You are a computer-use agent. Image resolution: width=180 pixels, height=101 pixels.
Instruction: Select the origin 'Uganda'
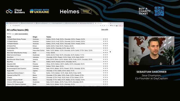pyautogui.click(x=35, y=71)
